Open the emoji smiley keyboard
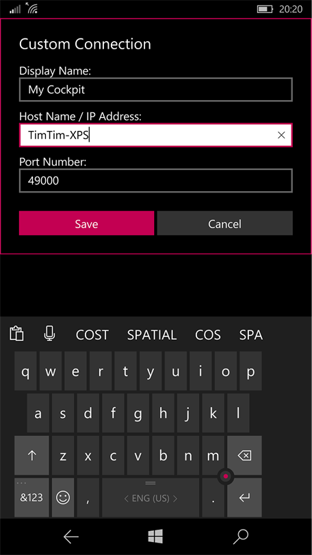312x555 pixels. click(63, 497)
